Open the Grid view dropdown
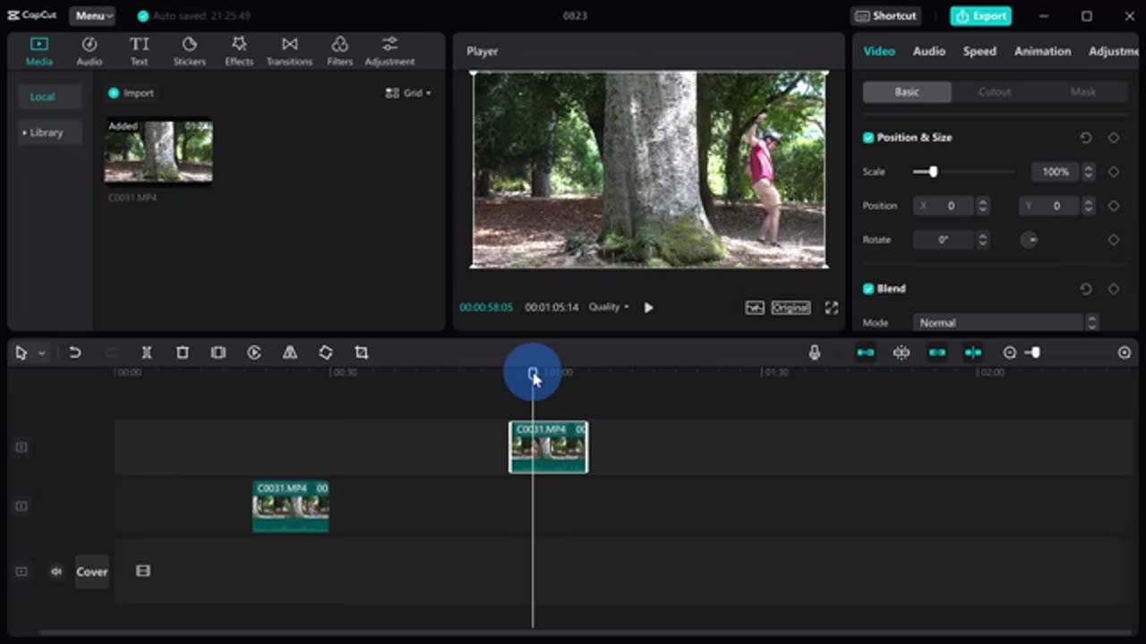 pos(408,93)
